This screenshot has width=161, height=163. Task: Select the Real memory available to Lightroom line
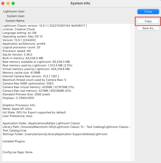click(x=36, y=62)
